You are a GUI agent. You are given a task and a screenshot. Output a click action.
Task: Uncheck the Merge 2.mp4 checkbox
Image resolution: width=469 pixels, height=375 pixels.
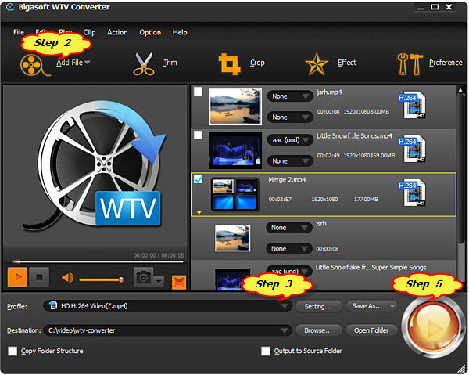[x=198, y=179]
